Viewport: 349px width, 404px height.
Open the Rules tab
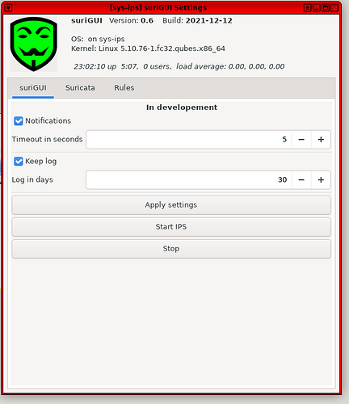(x=124, y=88)
